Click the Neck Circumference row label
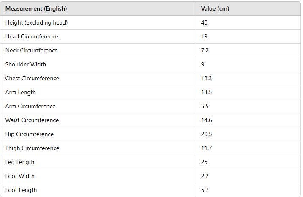 coord(31,50)
